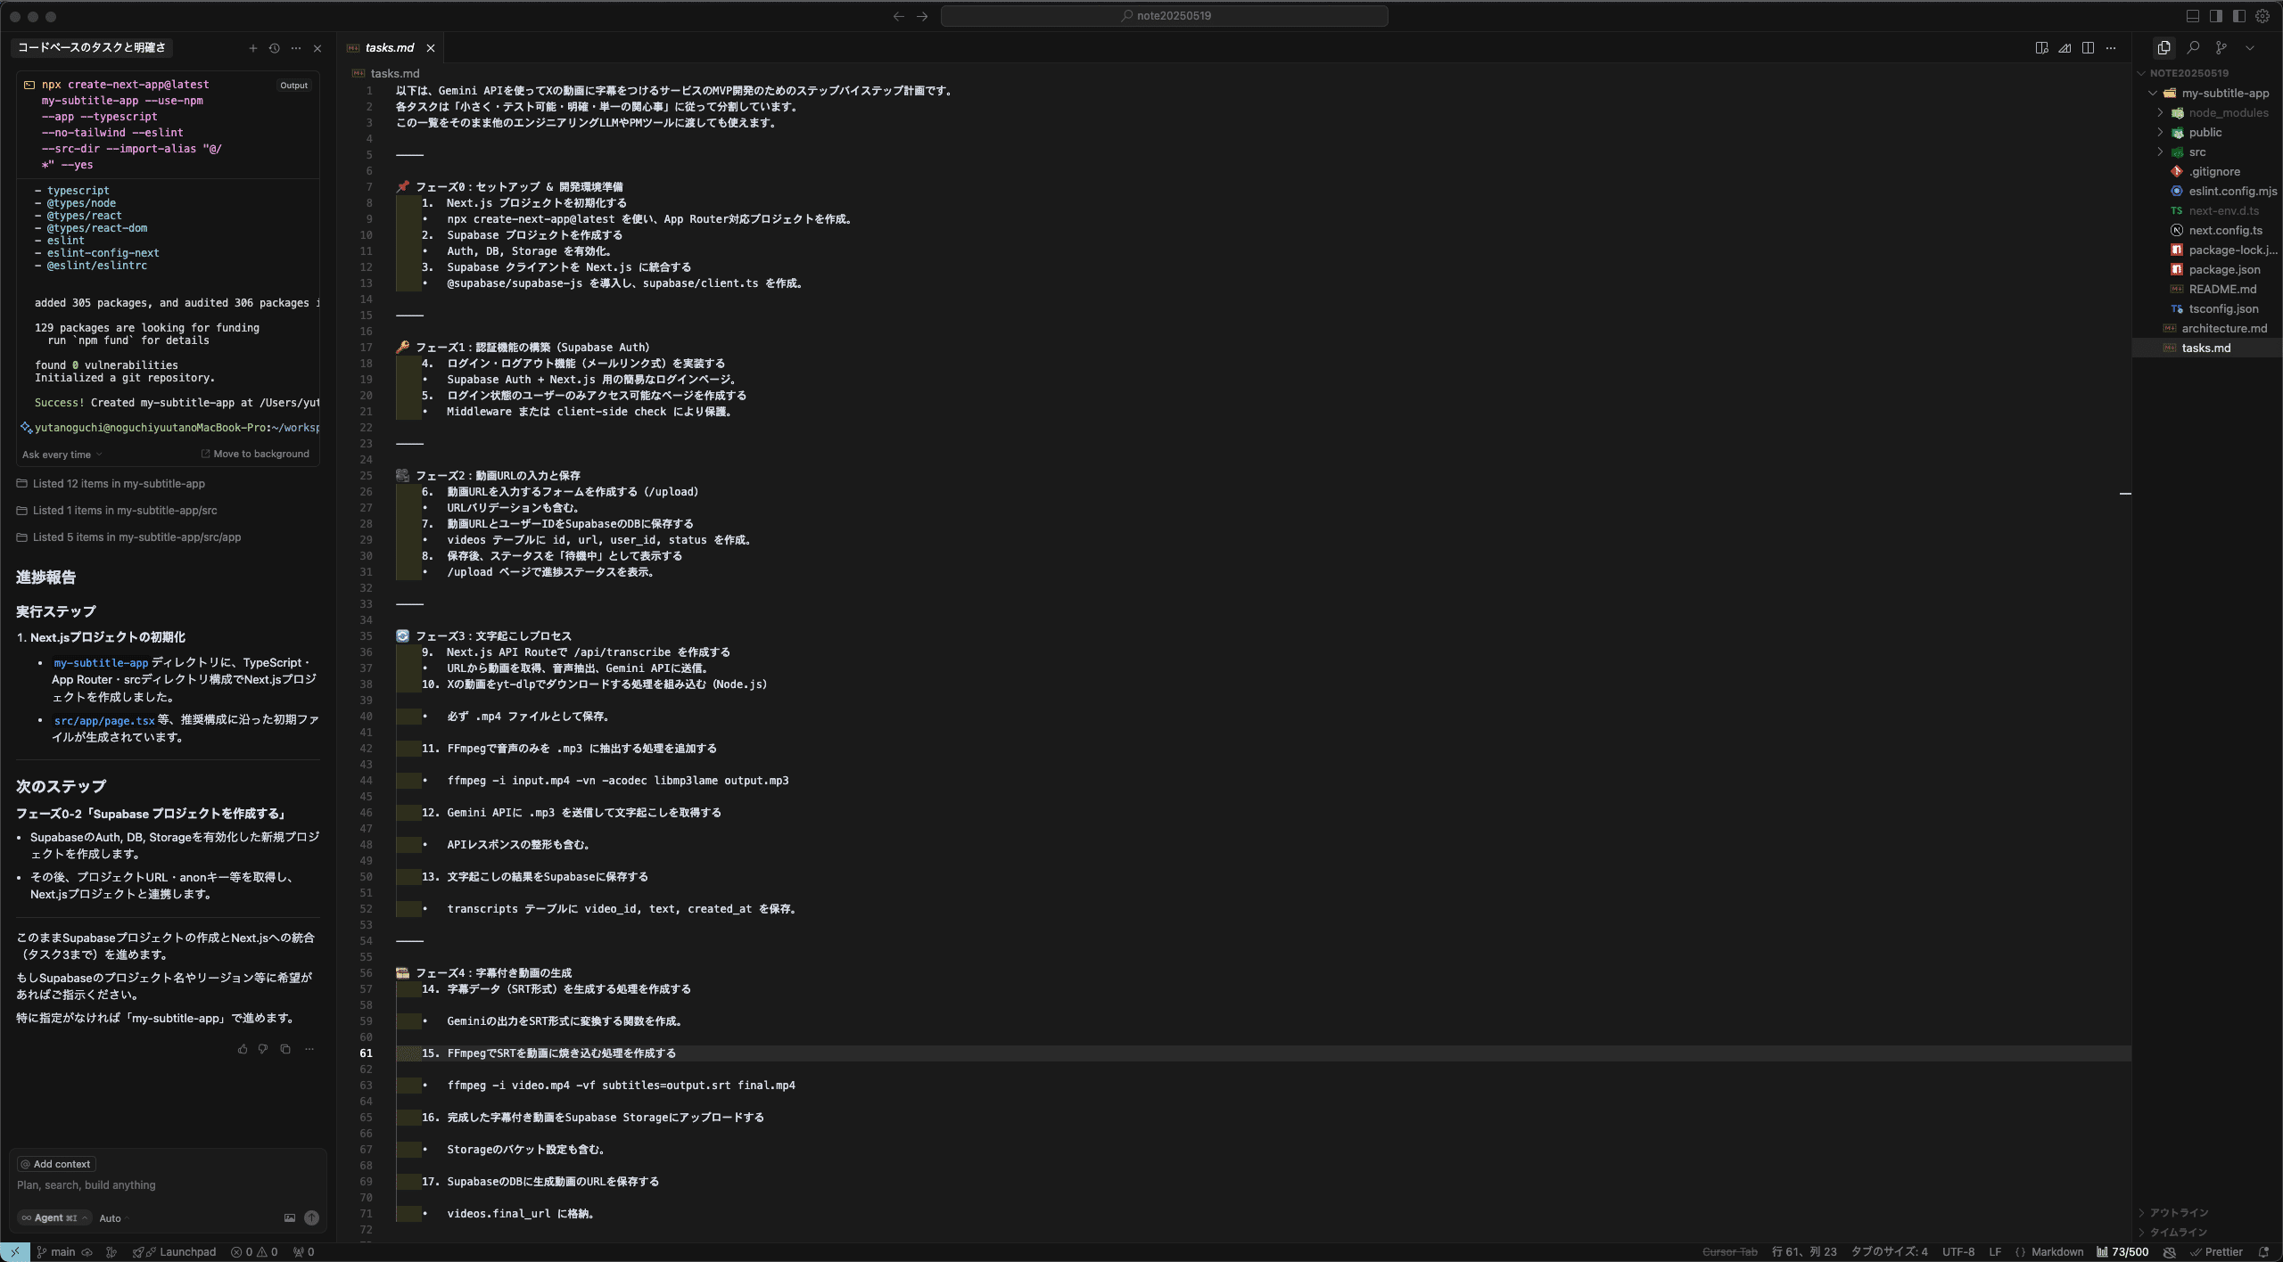Toggle the bottom panel layout

(x=2192, y=16)
